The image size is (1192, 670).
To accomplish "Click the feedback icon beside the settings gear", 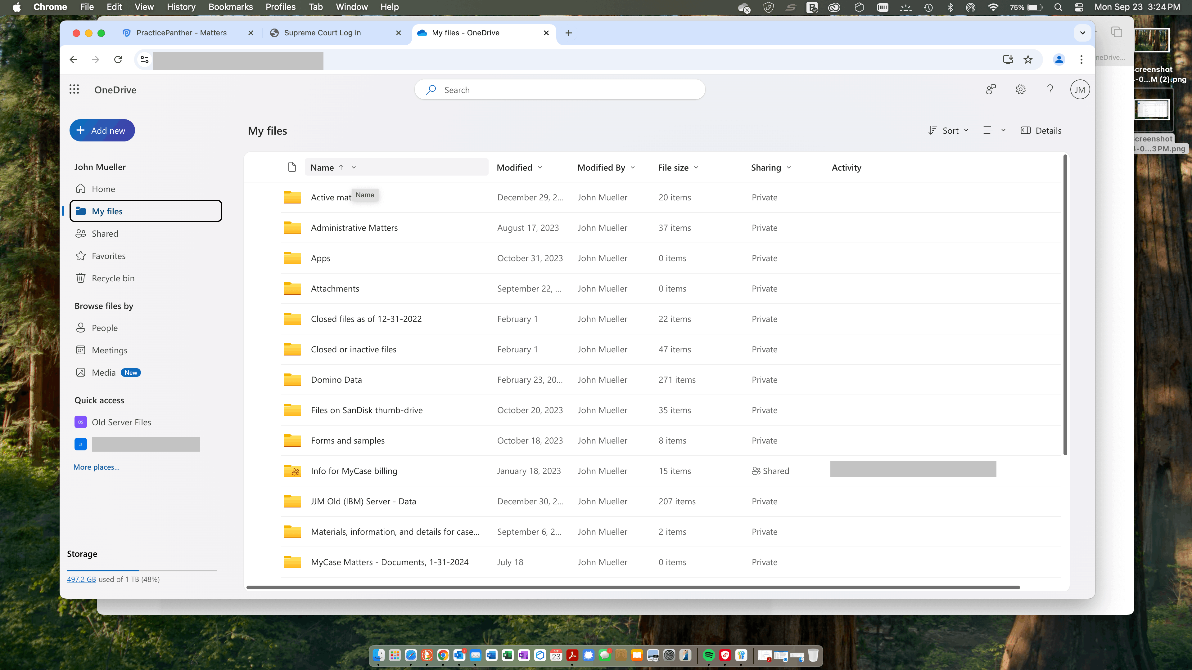I will 991,90.
